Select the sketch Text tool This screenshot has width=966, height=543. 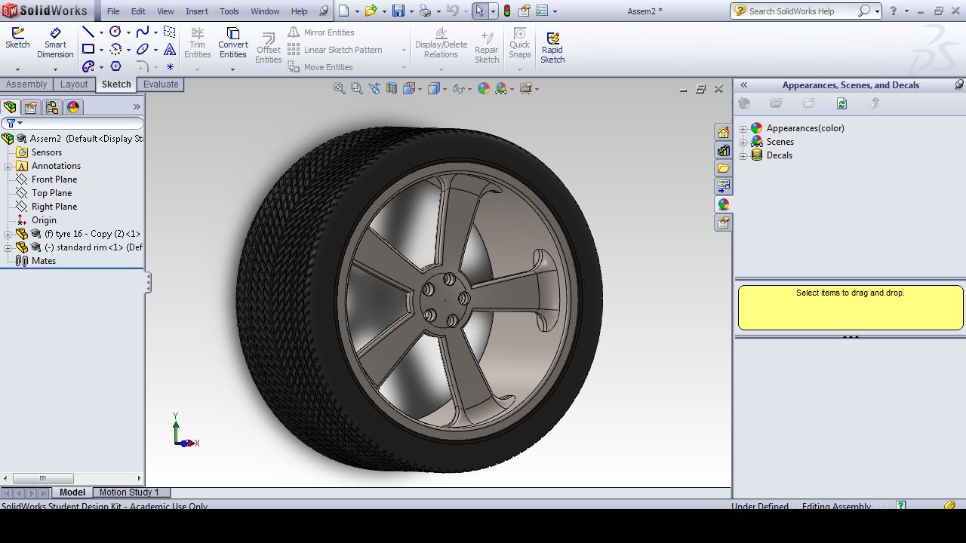(170, 49)
